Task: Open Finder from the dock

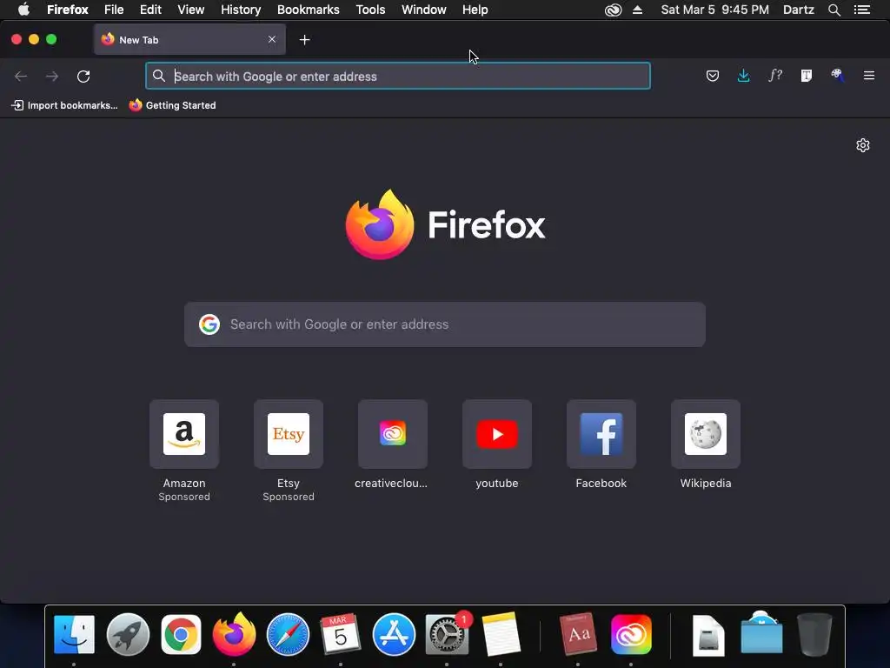Action: tap(74, 634)
